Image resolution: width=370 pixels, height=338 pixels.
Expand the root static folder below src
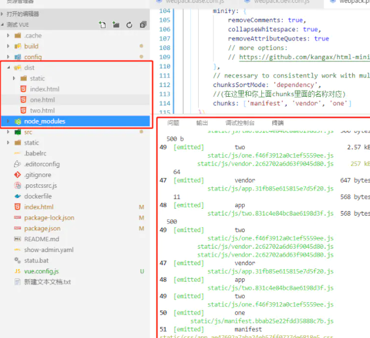[x=9, y=142]
